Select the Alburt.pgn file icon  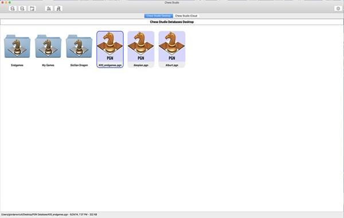[x=172, y=46]
